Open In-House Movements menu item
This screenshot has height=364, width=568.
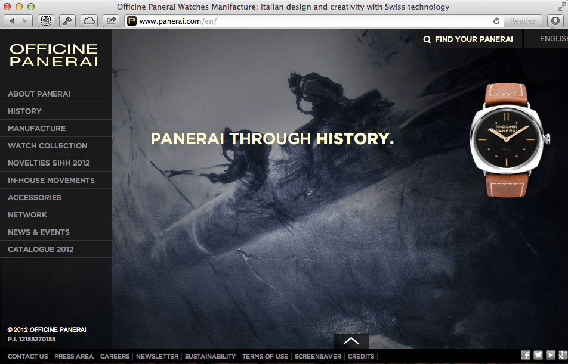click(56, 180)
